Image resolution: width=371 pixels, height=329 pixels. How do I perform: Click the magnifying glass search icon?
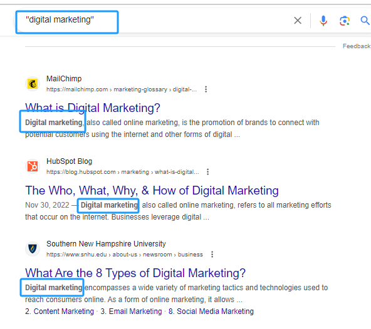(365, 21)
